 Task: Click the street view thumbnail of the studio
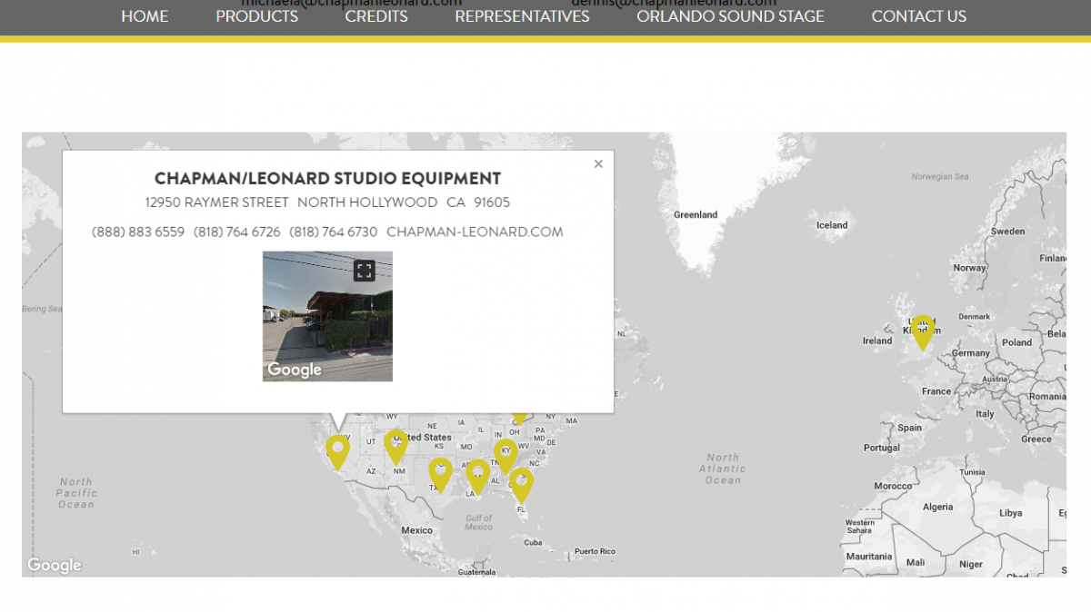pyautogui.click(x=327, y=316)
